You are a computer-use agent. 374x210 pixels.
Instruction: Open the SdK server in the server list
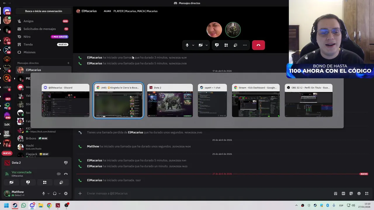7,124
